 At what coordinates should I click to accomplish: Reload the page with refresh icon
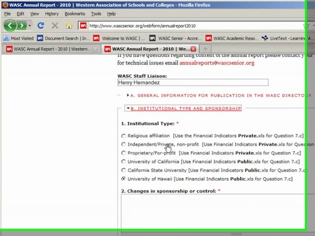pyautogui.click(x=41, y=26)
